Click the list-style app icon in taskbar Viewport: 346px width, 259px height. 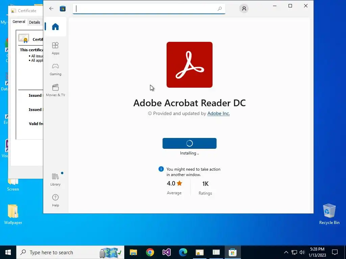coord(216,252)
